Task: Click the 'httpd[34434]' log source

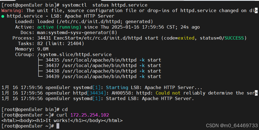Action: (90, 93)
